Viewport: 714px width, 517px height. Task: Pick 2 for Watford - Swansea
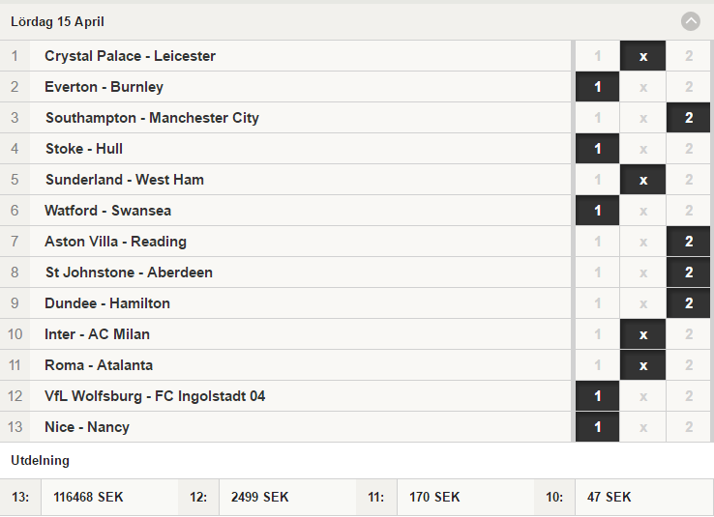pos(688,211)
